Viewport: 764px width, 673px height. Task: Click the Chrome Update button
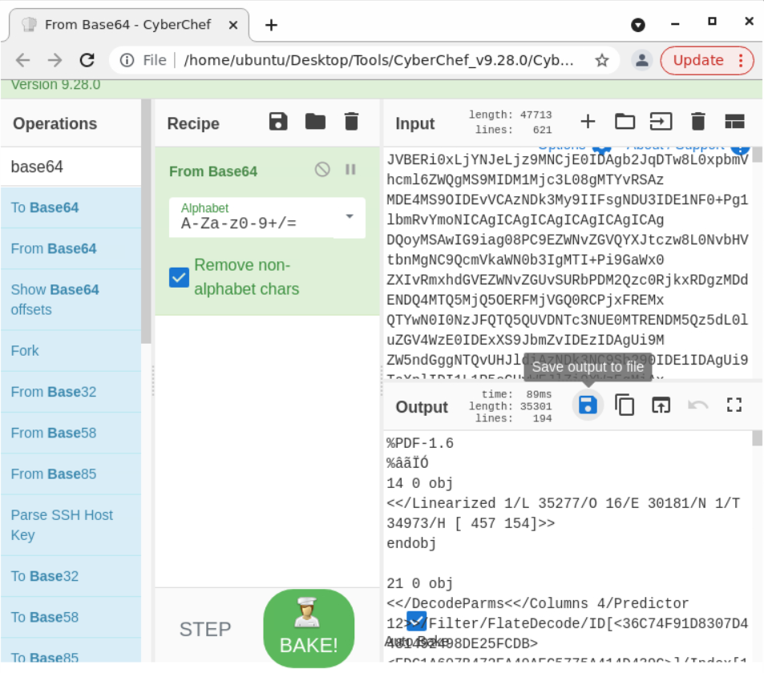(706, 60)
